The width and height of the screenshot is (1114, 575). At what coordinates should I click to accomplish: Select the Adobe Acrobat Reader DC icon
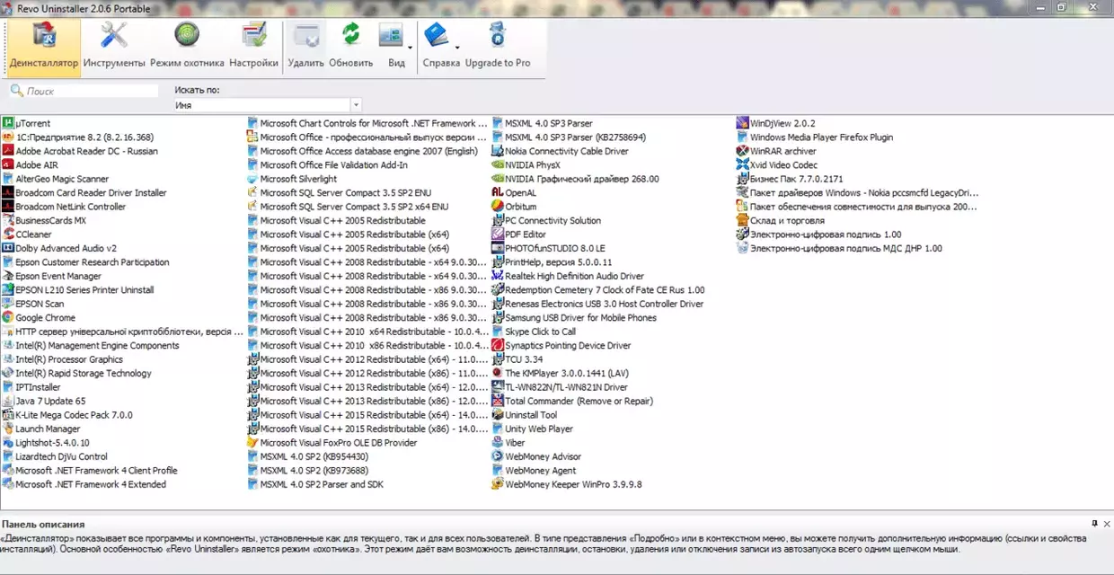click(7, 151)
